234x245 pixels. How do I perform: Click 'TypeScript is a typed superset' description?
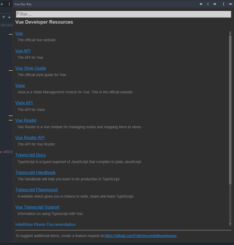click(80, 162)
